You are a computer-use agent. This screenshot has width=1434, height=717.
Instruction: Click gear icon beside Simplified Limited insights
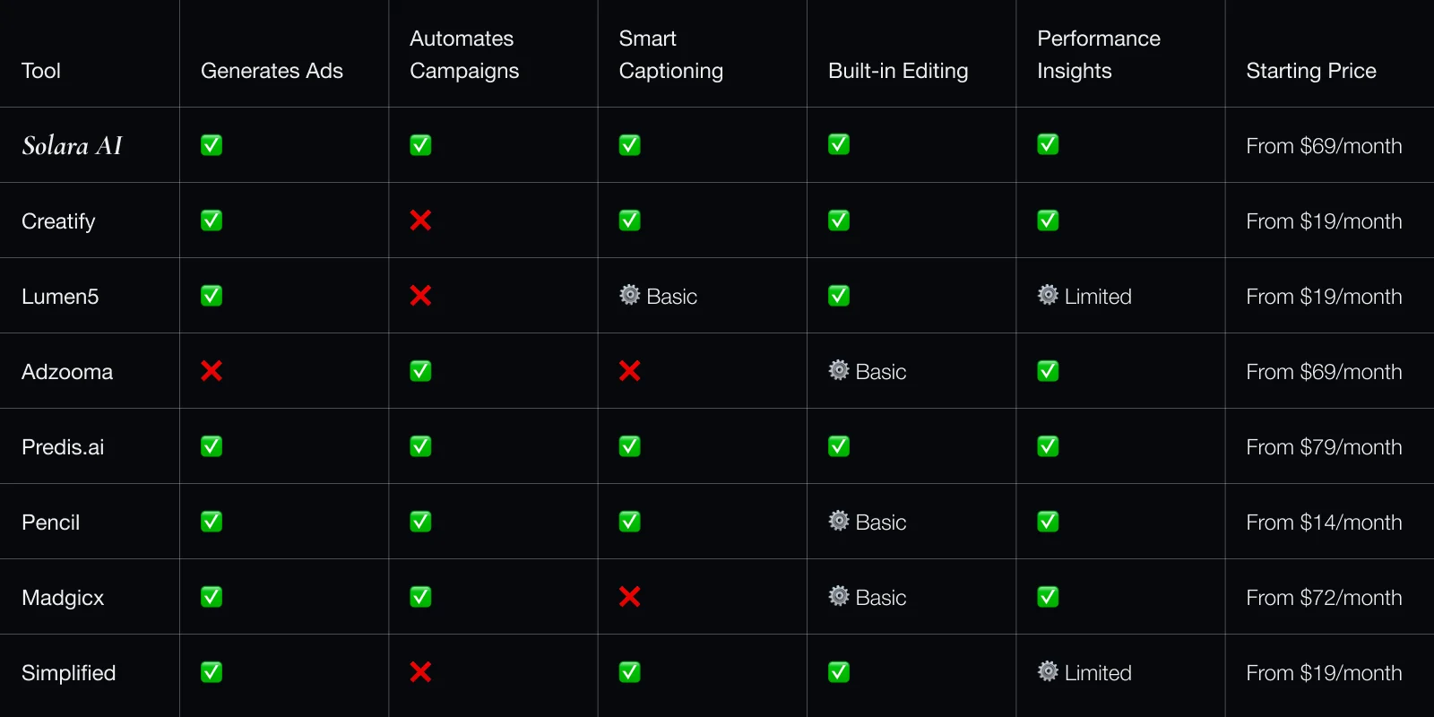[1048, 671]
